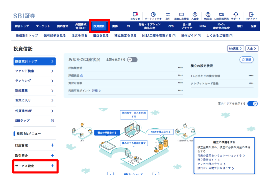Select 投信取引トップ in the sidebar
This screenshot has height=186, width=268.
tap(35, 61)
